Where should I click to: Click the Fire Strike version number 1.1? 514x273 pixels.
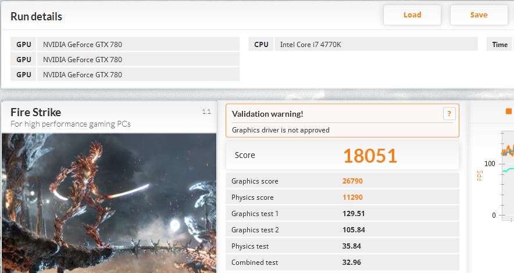click(x=206, y=112)
